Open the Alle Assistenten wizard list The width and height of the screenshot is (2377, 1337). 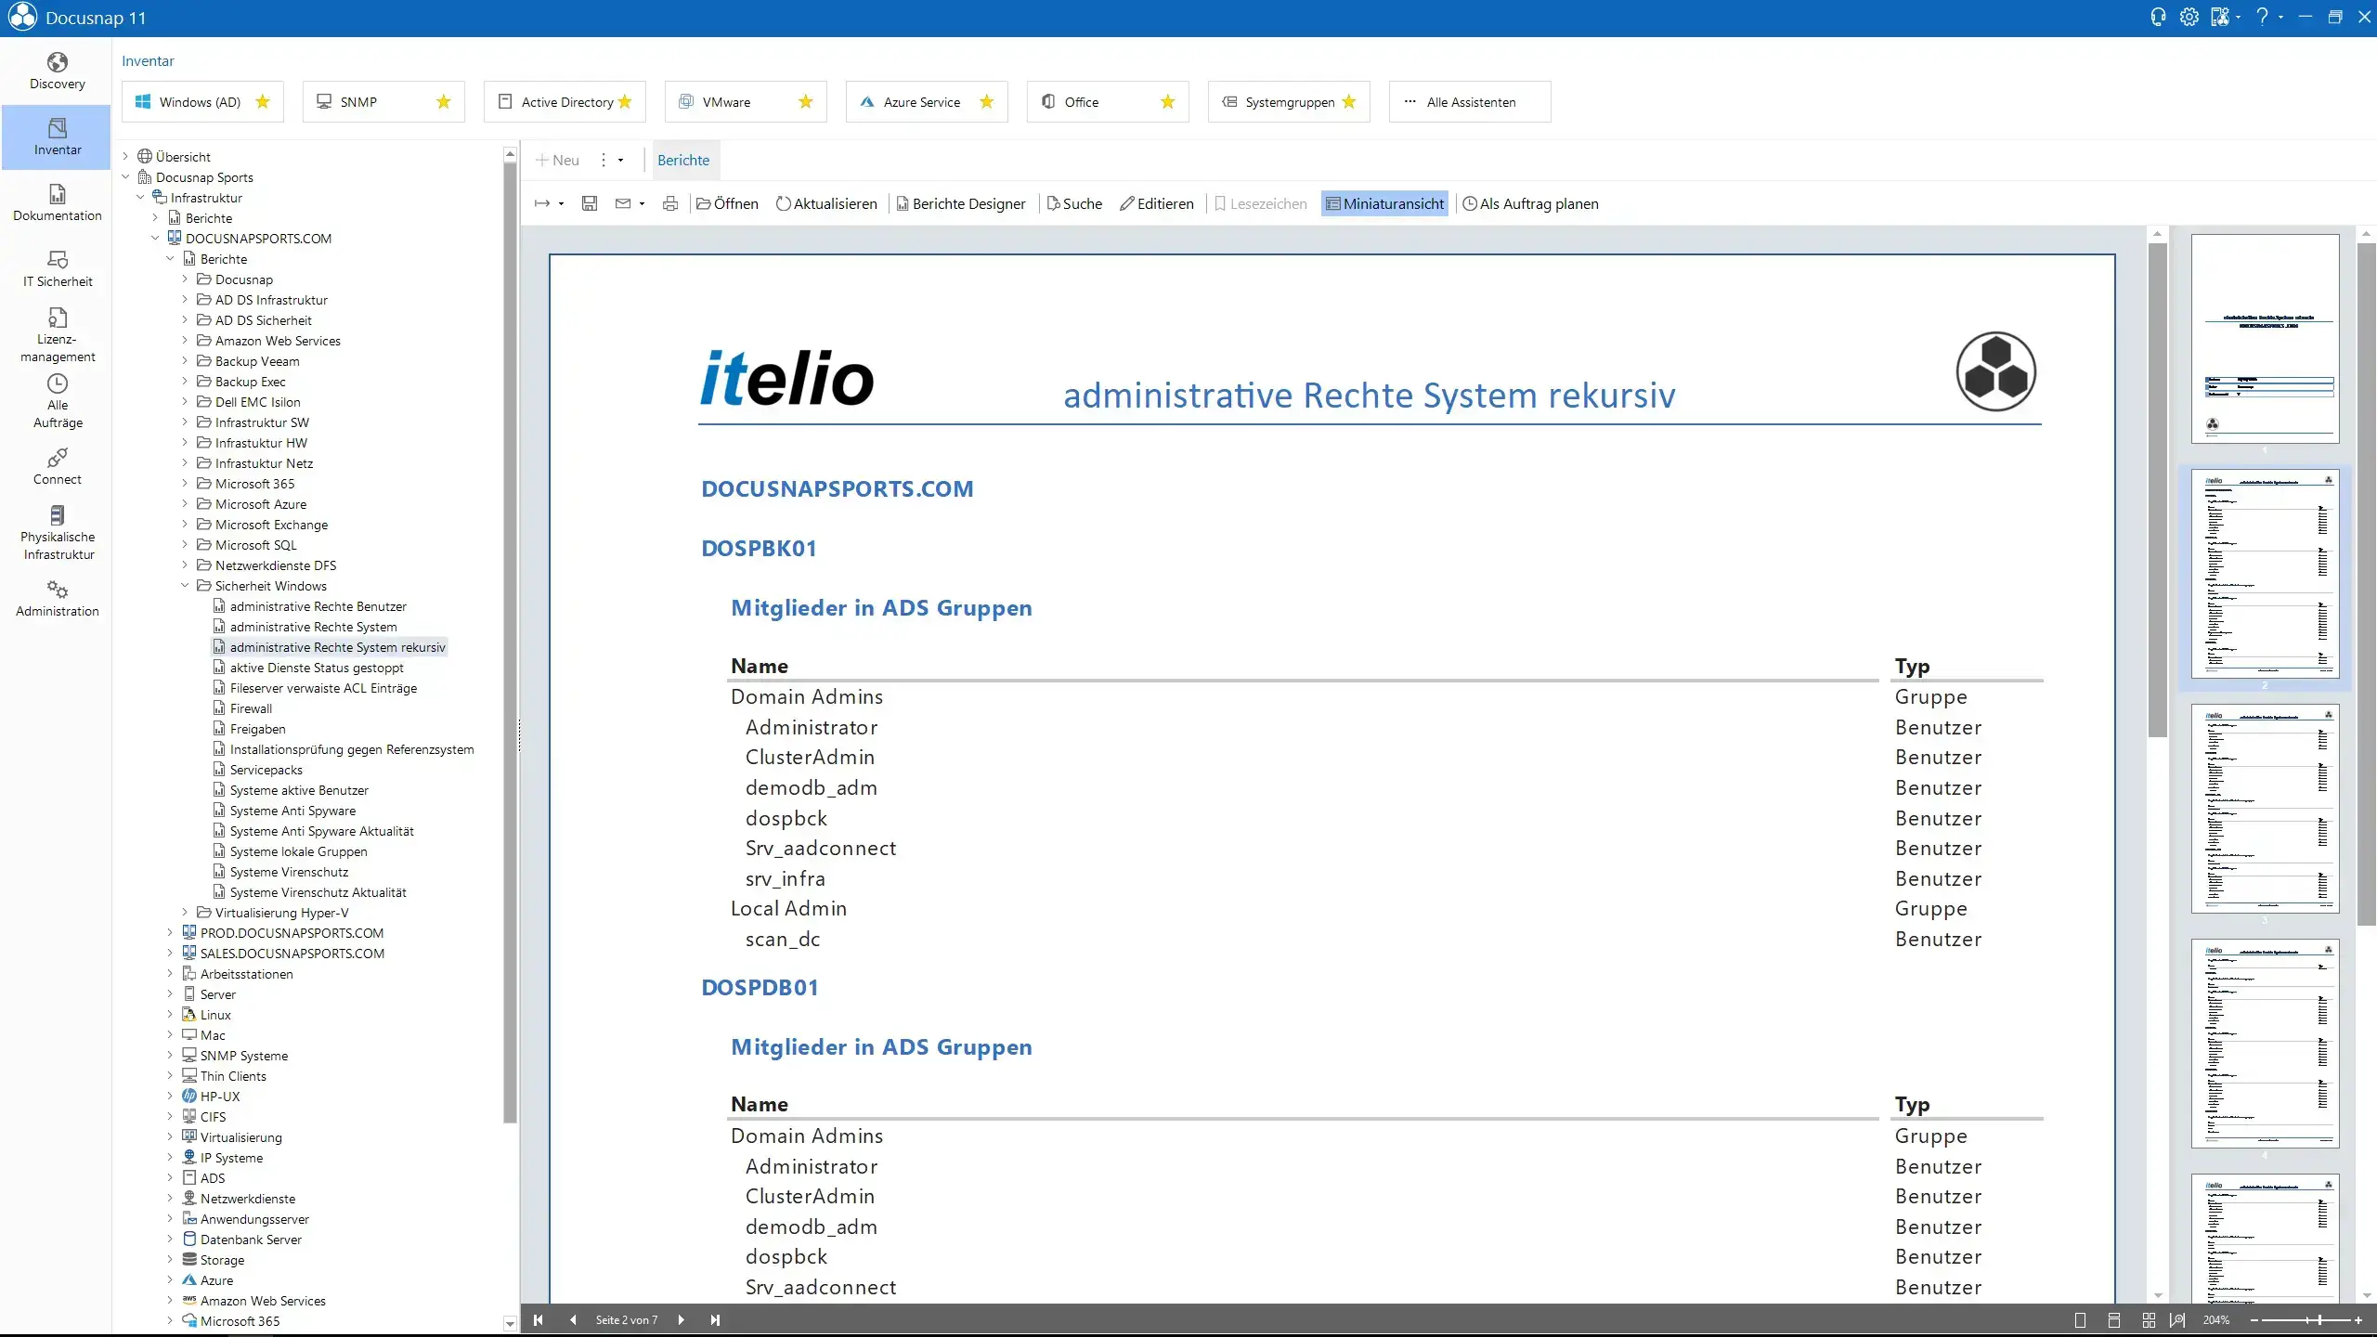point(1470,102)
